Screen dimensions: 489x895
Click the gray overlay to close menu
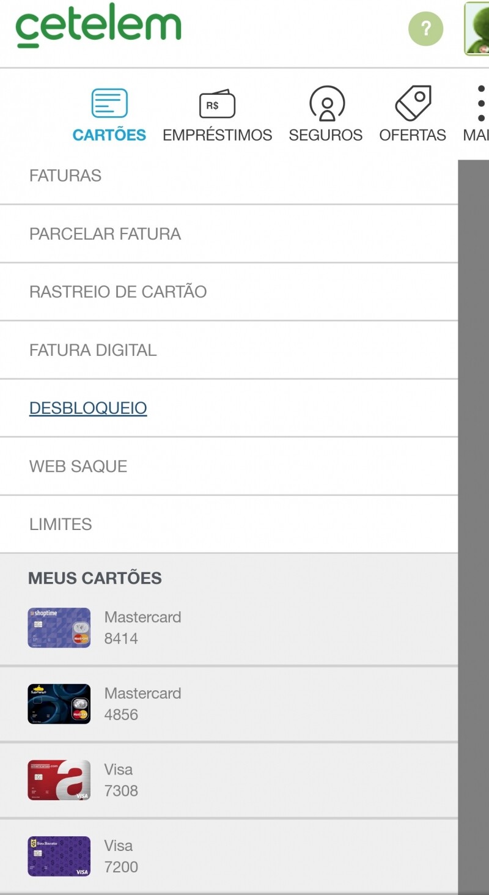tap(474, 489)
